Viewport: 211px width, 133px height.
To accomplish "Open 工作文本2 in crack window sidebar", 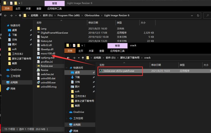I will [78, 96].
